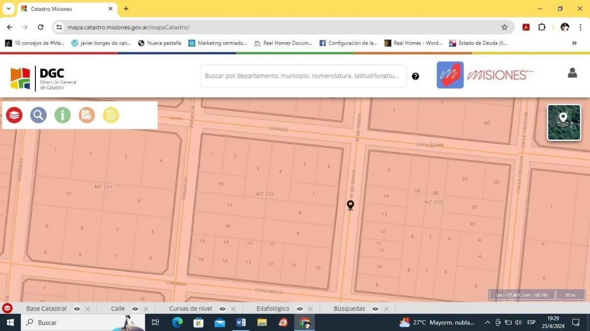Toggle visibility of Base Catastral layer
This screenshot has height=331, width=590.
click(x=77, y=309)
